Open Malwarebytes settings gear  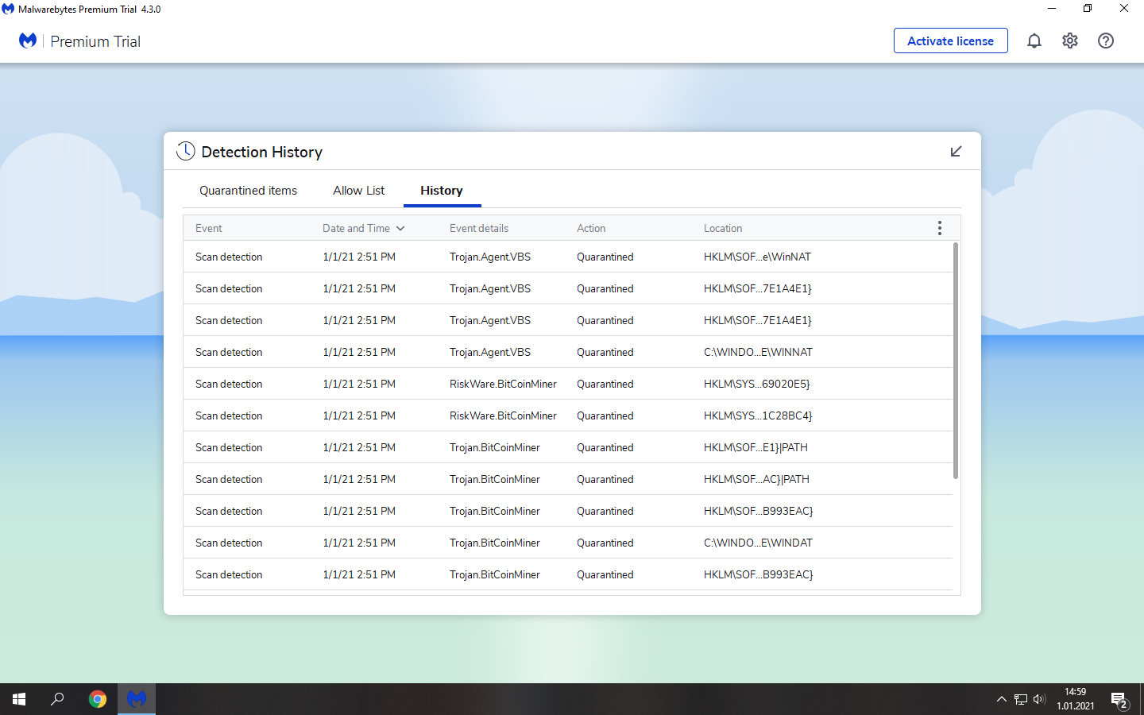[1070, 41]
